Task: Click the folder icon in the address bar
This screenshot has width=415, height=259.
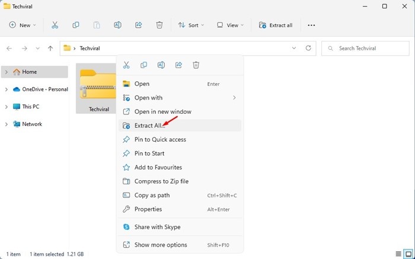Action: pyautogui.click(x=67, y=48)
